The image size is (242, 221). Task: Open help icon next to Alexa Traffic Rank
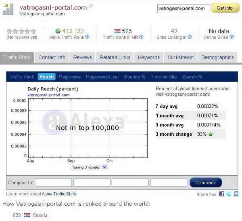tap(88, 37)
